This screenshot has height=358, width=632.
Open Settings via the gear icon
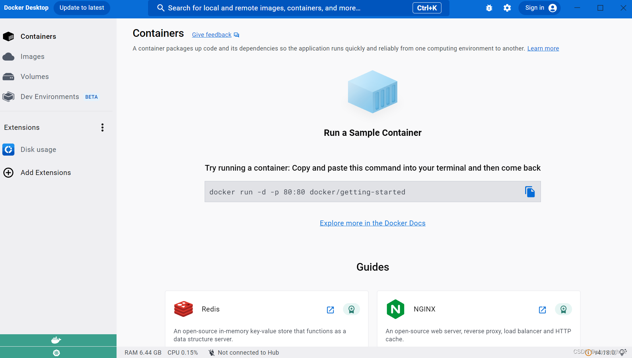pos(507,8)
